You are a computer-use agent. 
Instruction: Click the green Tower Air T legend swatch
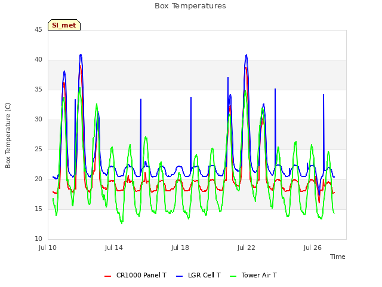[x=233, y=276]
